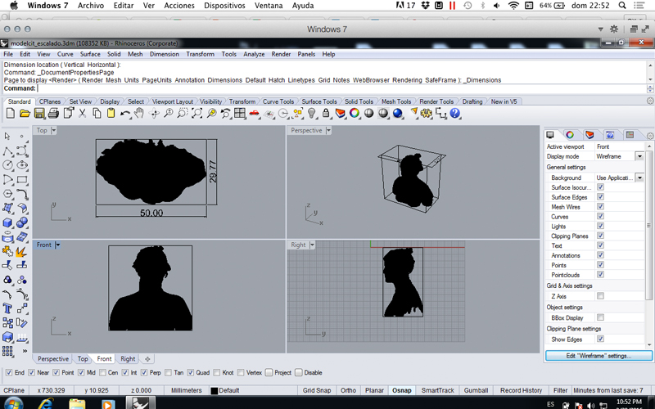Select the Rectangle tool in sidebar
655x409 pixels.
[x=22, y=180]
